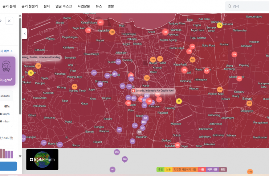Click the yellow 74 station marker

click(x=220, y=25)
